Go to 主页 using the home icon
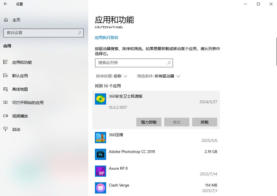 (x=6, y=20)
